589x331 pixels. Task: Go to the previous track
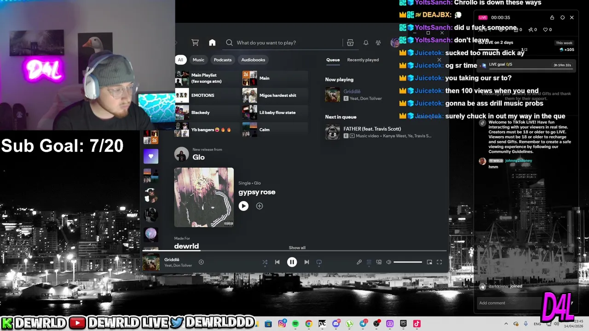[277, 262]
